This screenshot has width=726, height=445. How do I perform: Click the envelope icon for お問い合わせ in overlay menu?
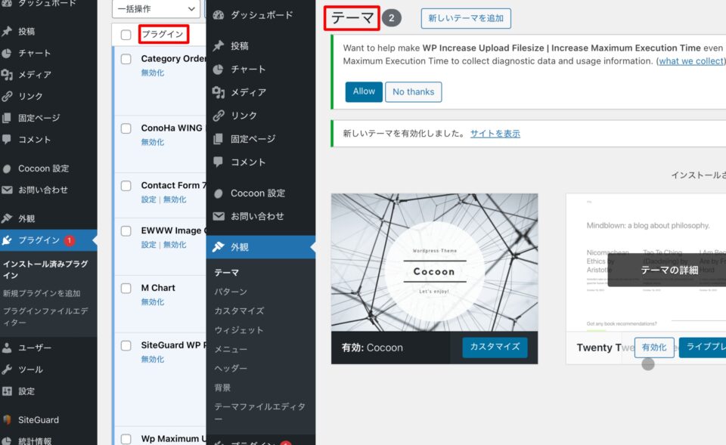(219, 216)
